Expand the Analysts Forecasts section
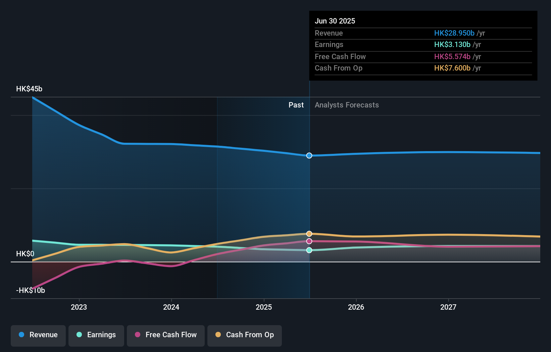Screen dimensions: 551x352 (347, 105)
